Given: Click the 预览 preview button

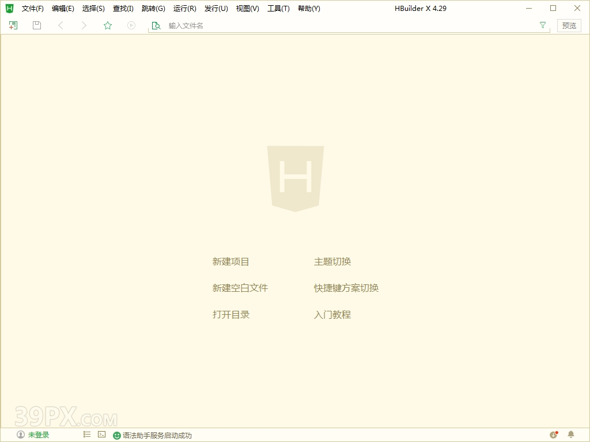Looking at the screenshot, I should (x=569, y=25).
